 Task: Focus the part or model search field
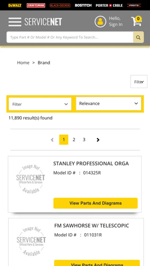point(70,37)
